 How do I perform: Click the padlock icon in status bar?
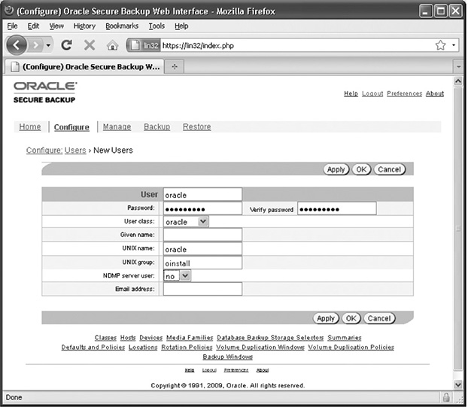click(446, 397)
